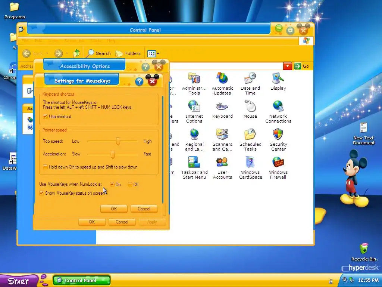Toggle Hold down Ctrl to speed up checkbox
This screenshot has height=287, width=382.
click(x=45, y=167)
